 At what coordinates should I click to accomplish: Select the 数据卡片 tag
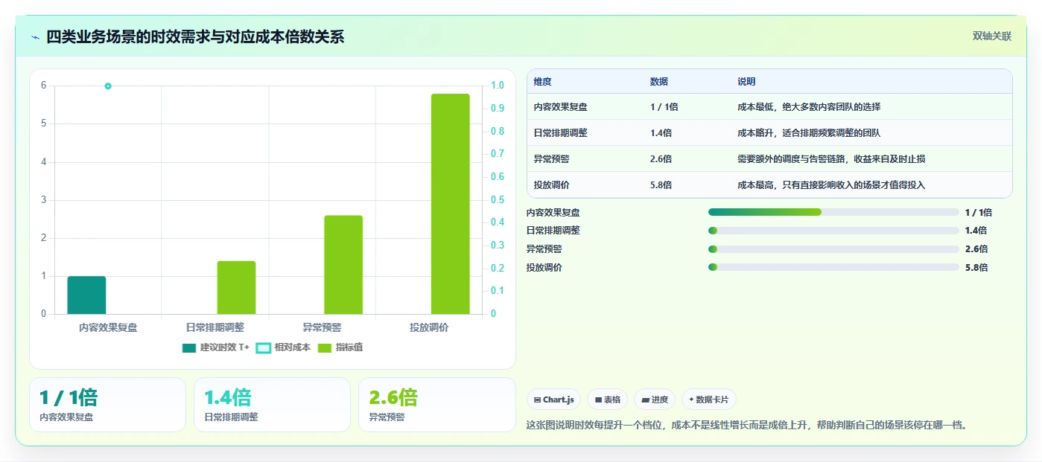709,400
